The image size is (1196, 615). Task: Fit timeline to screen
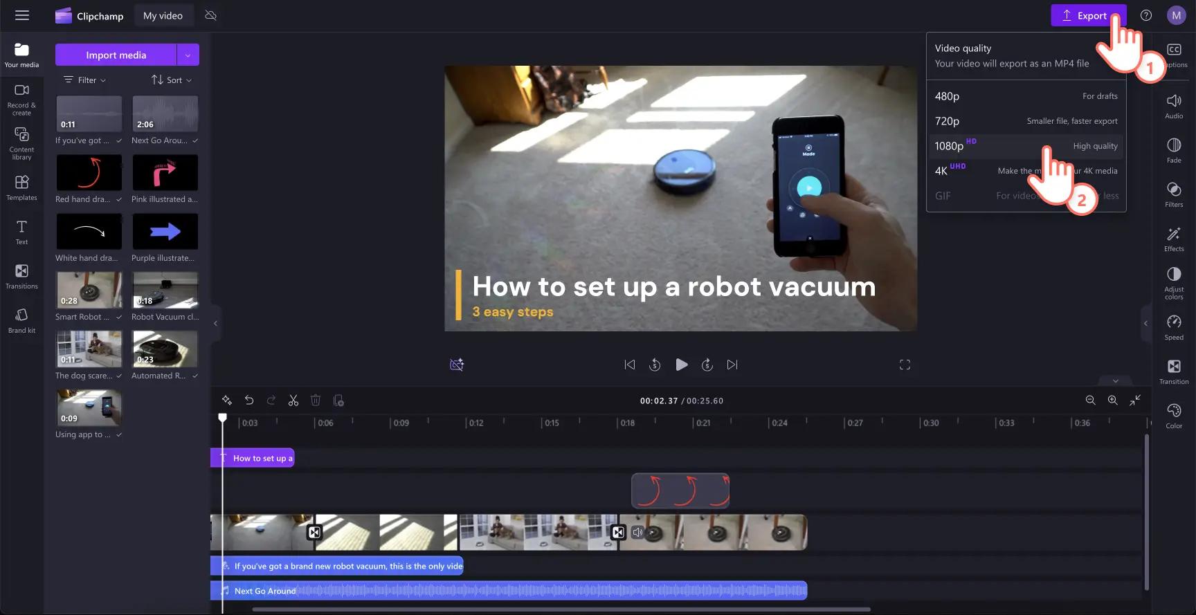[x=1135, y=400]
